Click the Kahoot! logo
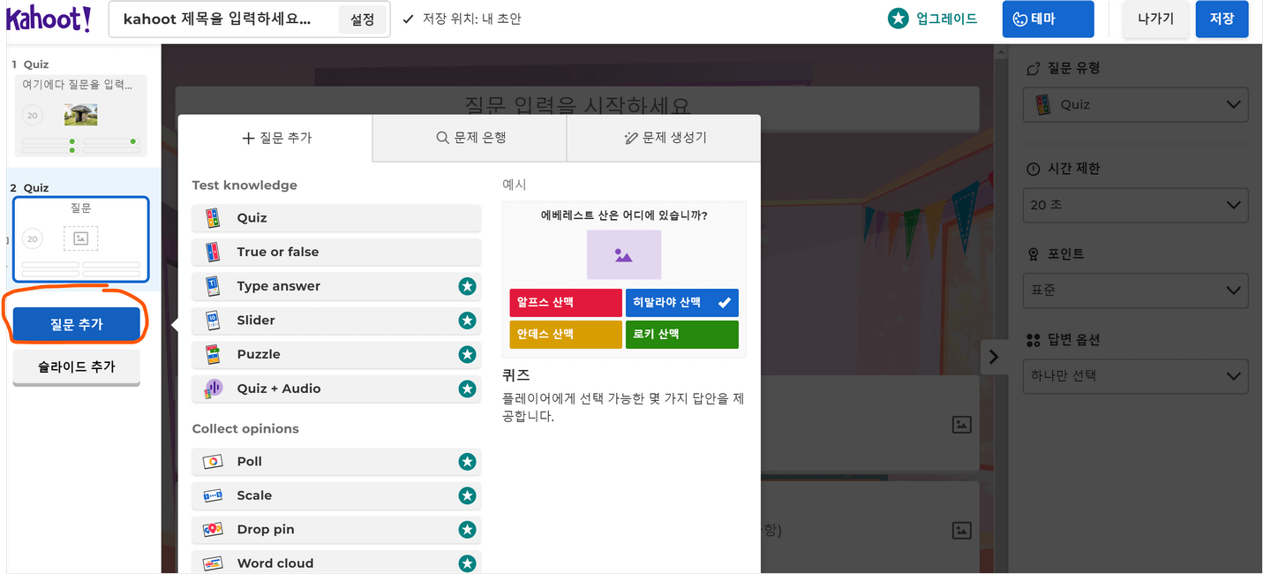The image size is (1263, 574). [x=49, y=18]
